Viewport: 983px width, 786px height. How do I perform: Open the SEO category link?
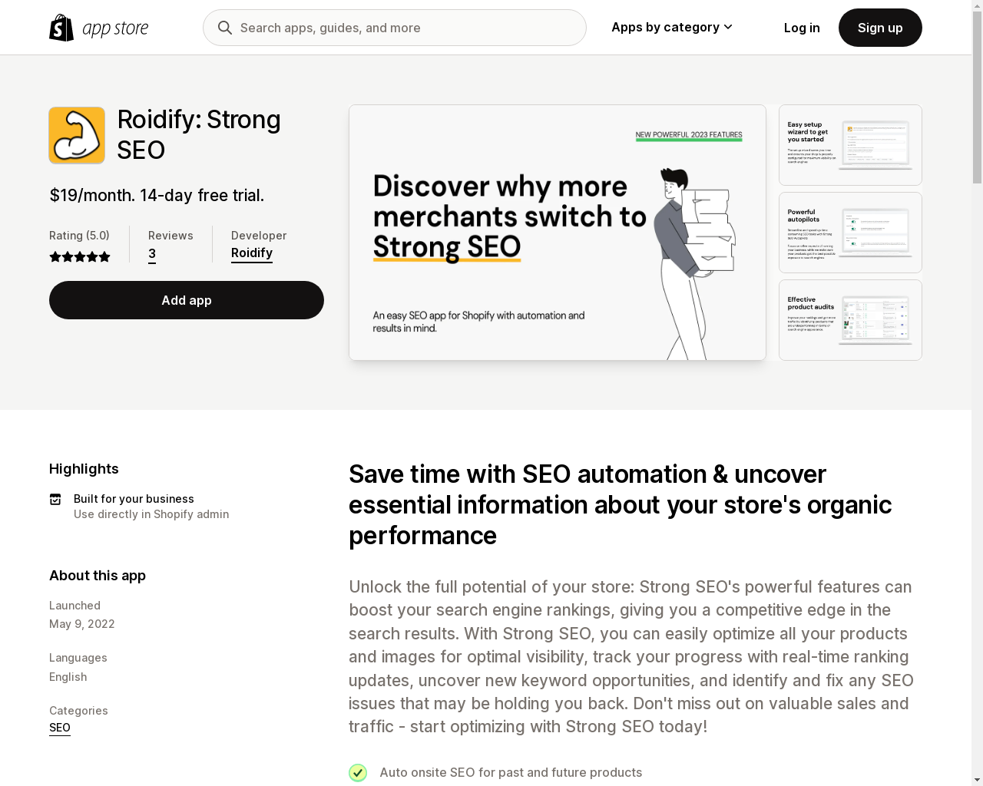pyautogui.click(x=60, y=728)
